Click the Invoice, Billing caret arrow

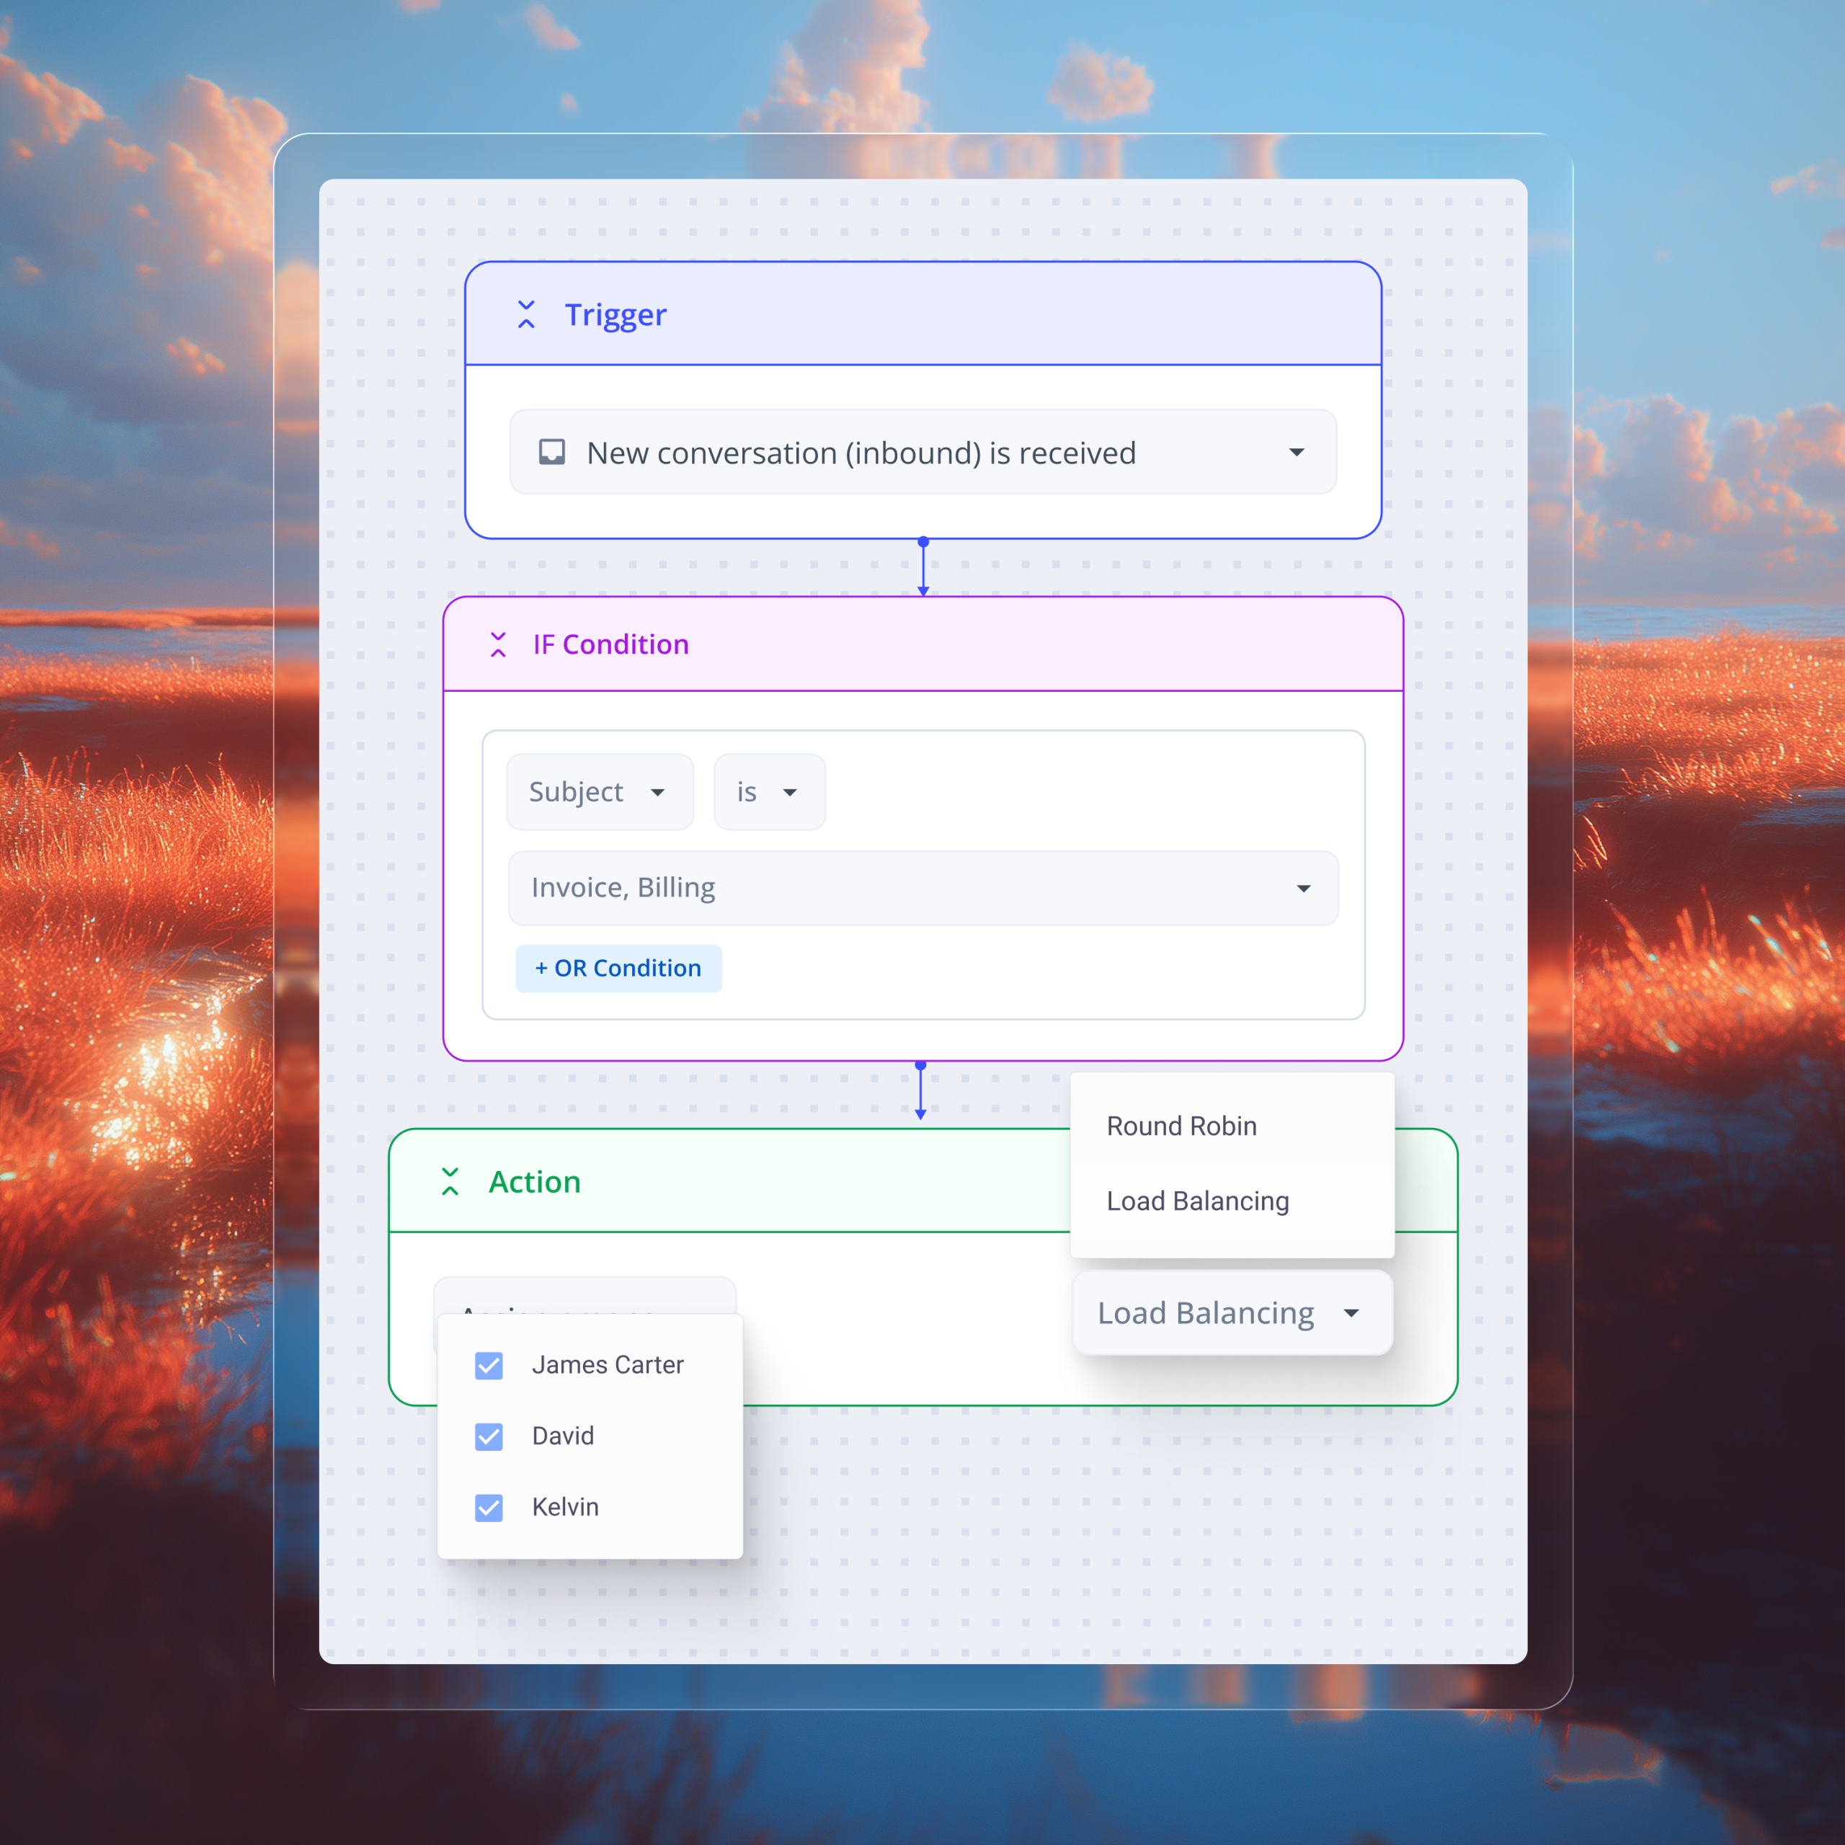point(1302,888)
